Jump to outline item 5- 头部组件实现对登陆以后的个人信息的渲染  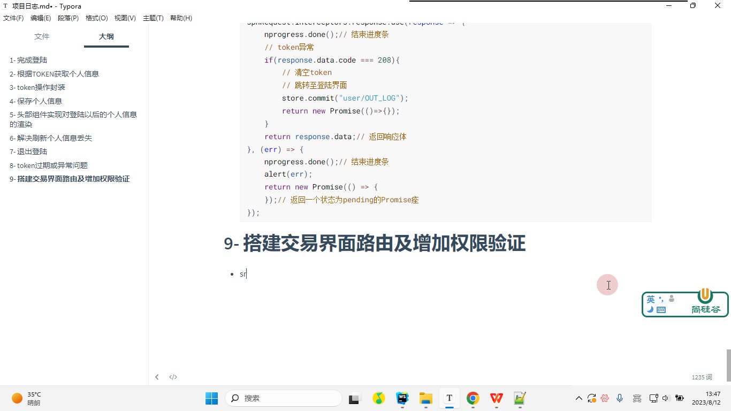coord(73,119)
